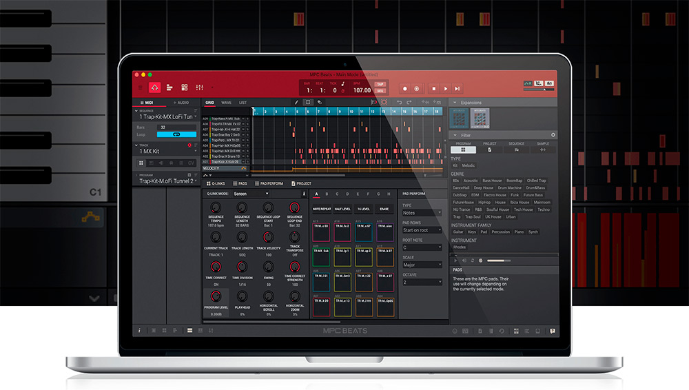This screenshot has height=390, width=689.
Task: Open the PAD PERFORM tab
Action: coord(269,183)
